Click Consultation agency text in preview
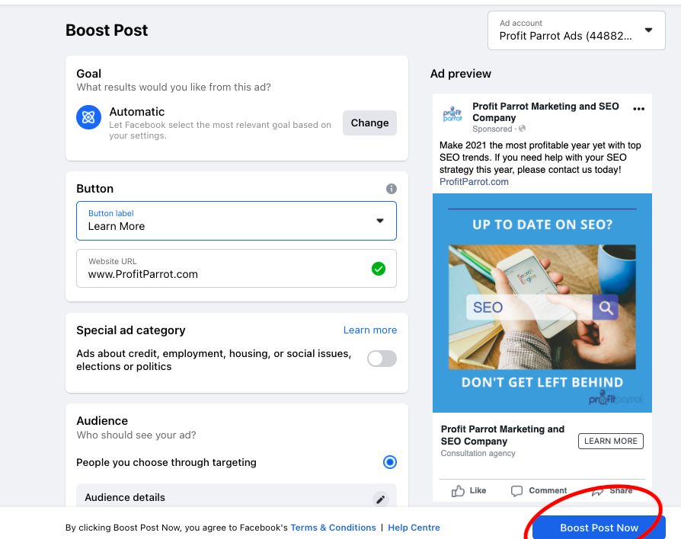 point(478,453)
